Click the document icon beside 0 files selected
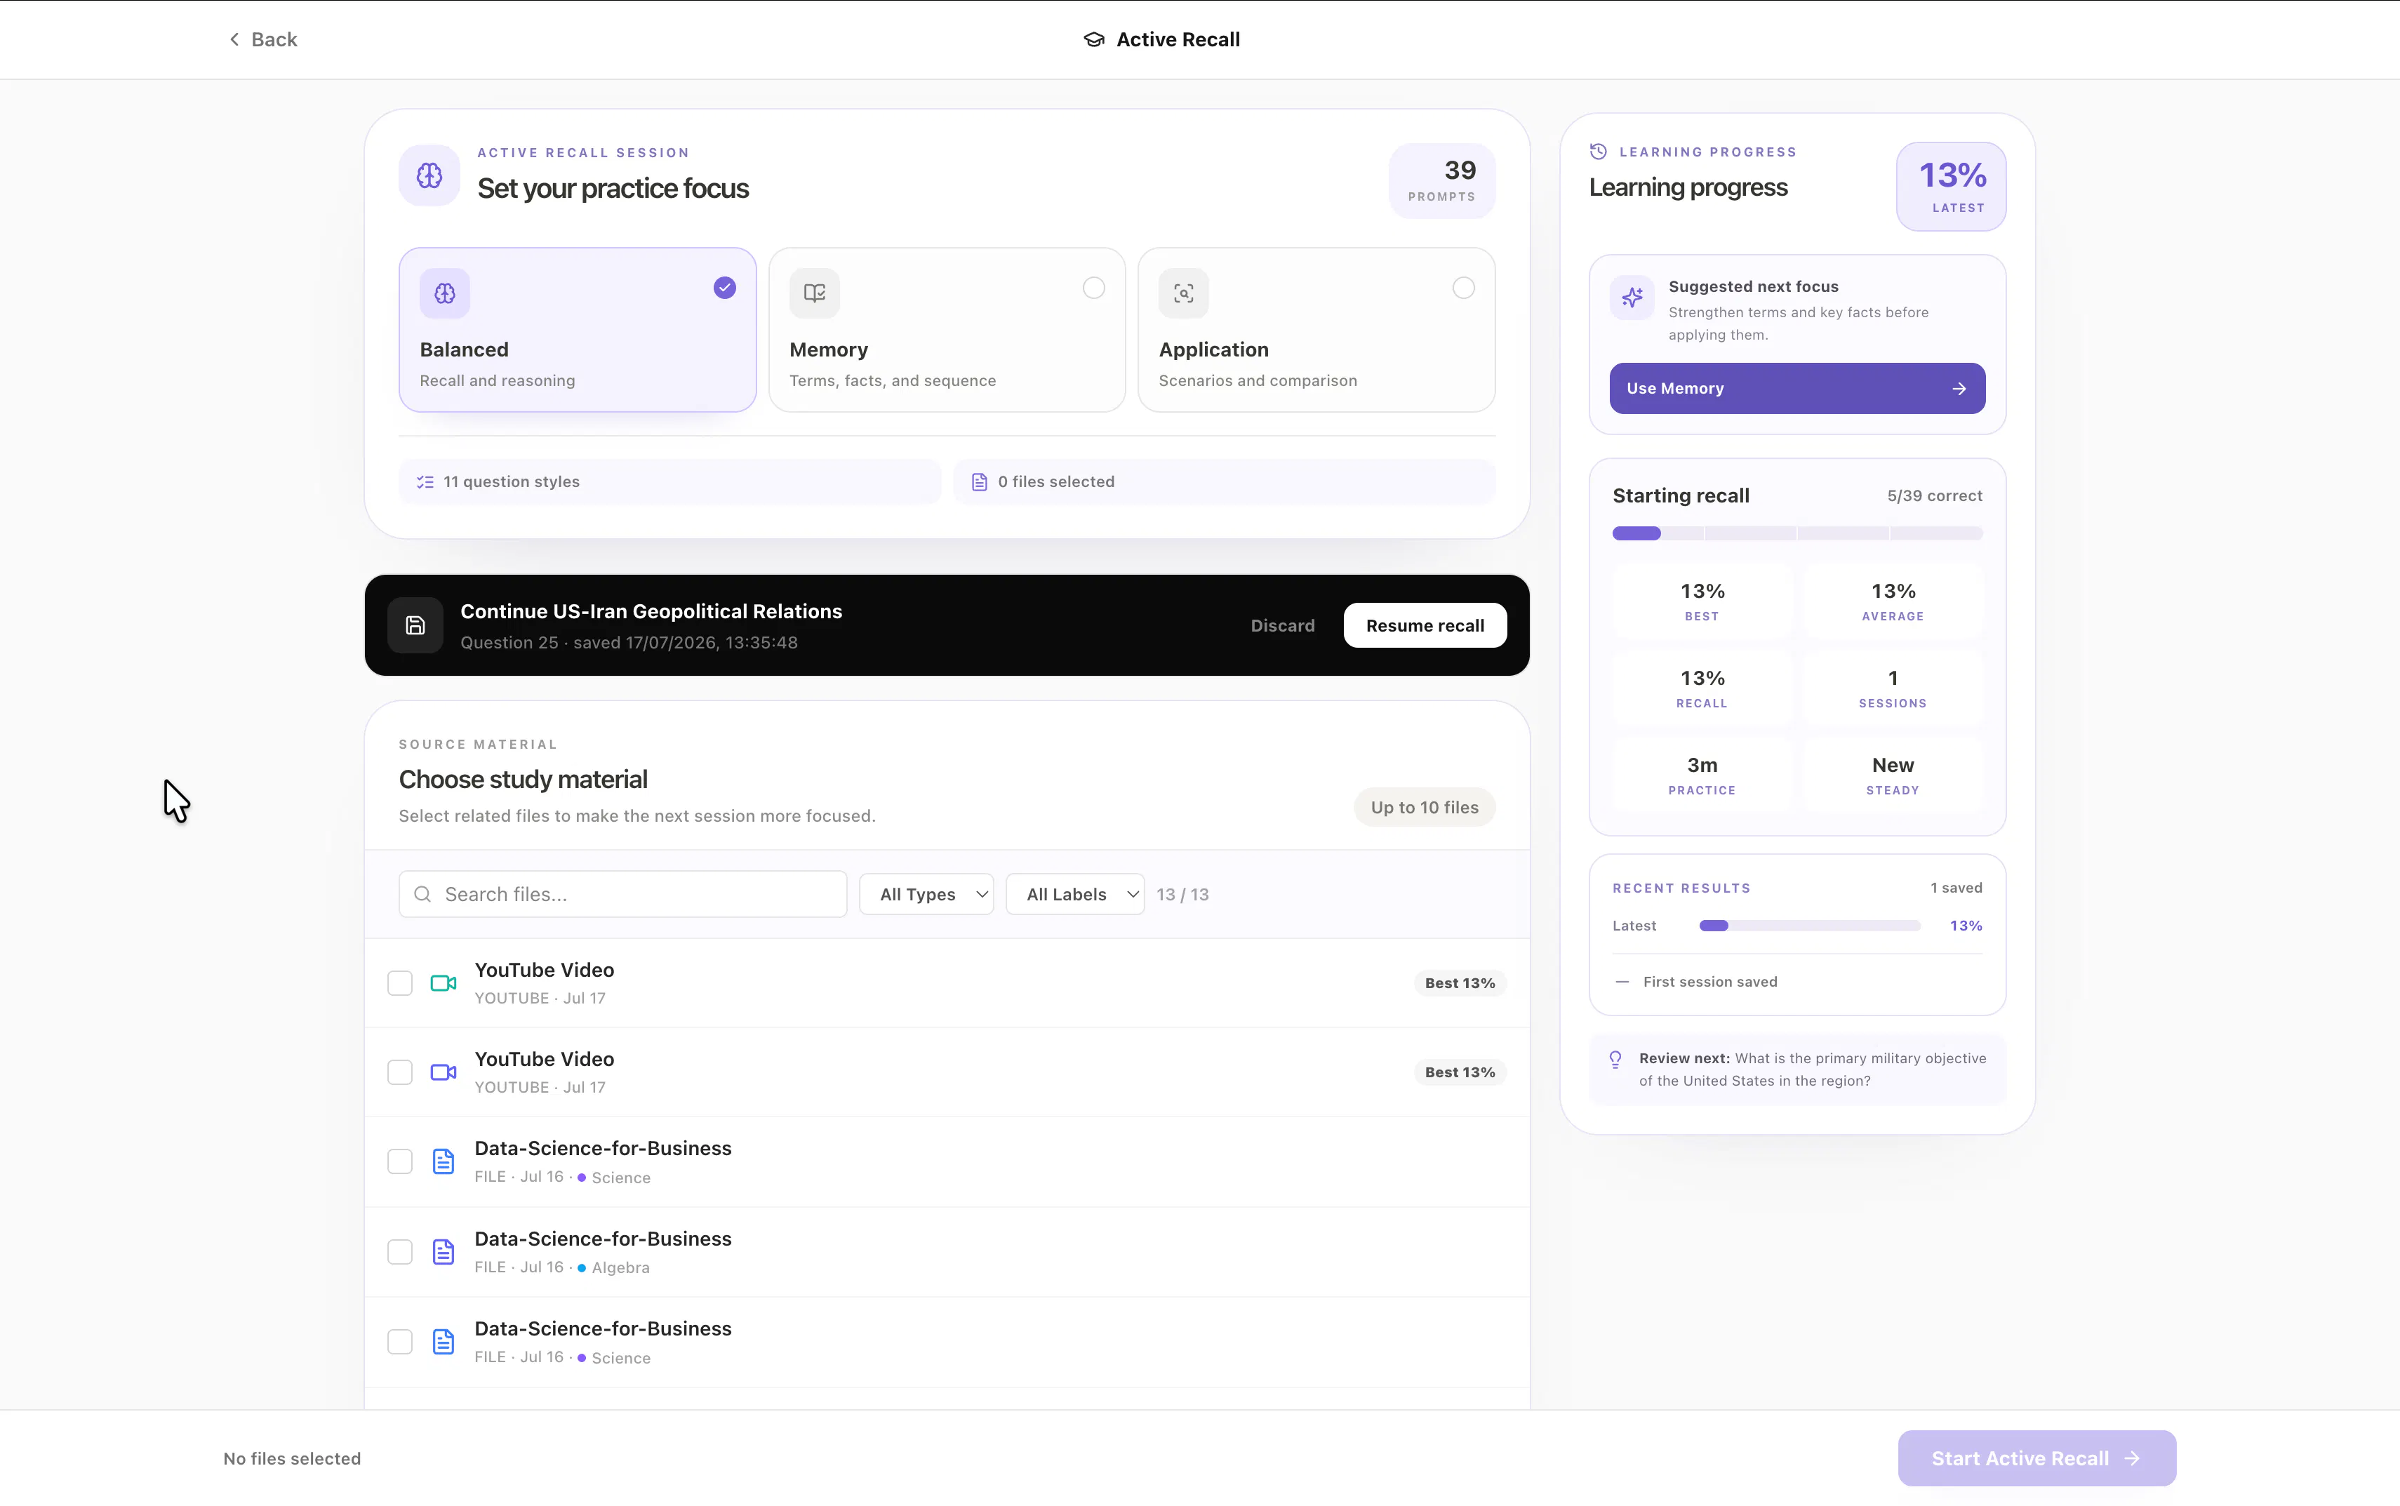The height and width of the screenshot is (1506, 2400). [x=980, y=482]
